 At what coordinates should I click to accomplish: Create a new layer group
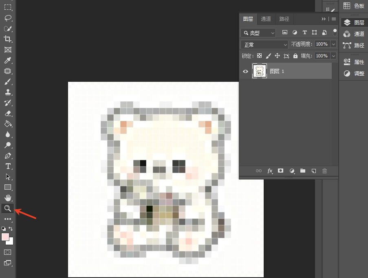tap(303, 171)
